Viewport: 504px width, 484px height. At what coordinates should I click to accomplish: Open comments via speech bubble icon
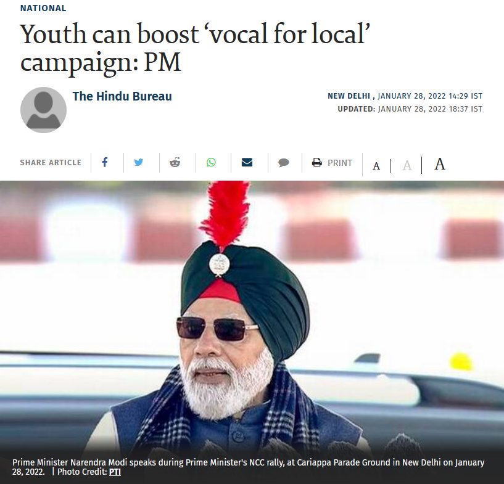pyautogui.click(x=284, y=163)
